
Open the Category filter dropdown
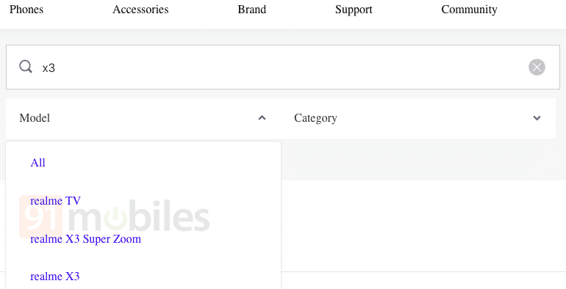[x=418, y=118]
